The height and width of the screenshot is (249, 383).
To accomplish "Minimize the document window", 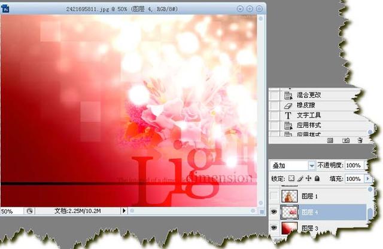I will click(x=240, y=9).
